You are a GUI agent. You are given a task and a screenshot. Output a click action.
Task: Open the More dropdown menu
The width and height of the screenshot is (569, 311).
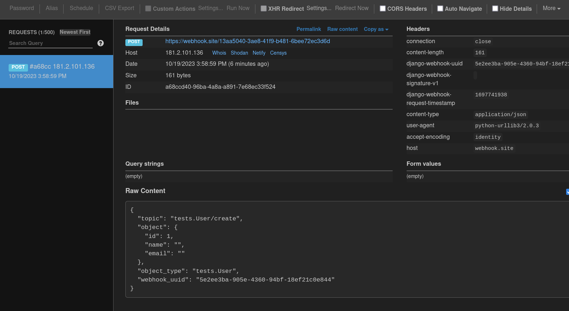(x=551, y=8)
